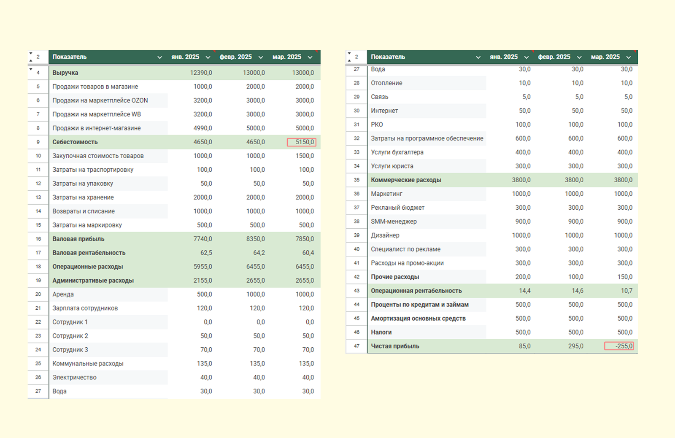Select Показатель header cell in right table
The width and height of the screenshot is (675, 438).
point(427,57)
